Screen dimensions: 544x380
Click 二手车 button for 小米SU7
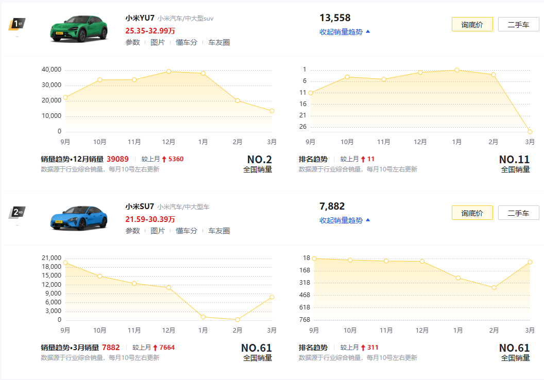pos(519,213)
